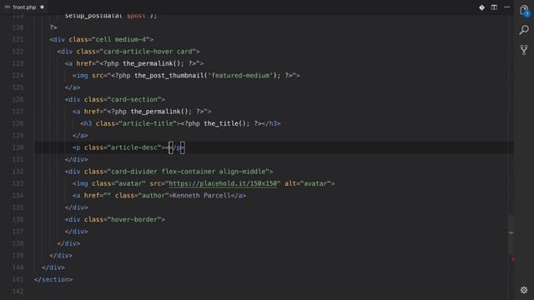Open the placehold.it/150x150 link

tap(223, 183)
